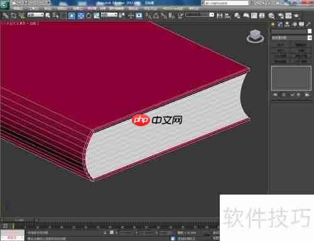Viewport: 314px width, 241px height.
Task: Click the Select and Manipulate tool
Action: [131, 16]
